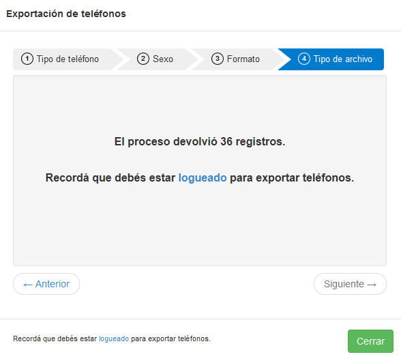Close the dialog with the green Cerrar button
Viewport: 401px width, 361px height.
[370, 341]
